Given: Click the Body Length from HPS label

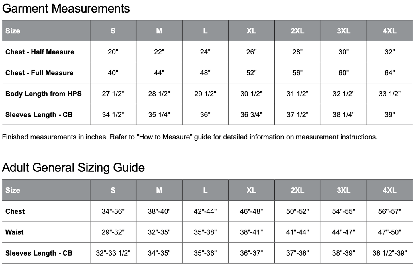Looking at the screenshot, I should [44, 94].
